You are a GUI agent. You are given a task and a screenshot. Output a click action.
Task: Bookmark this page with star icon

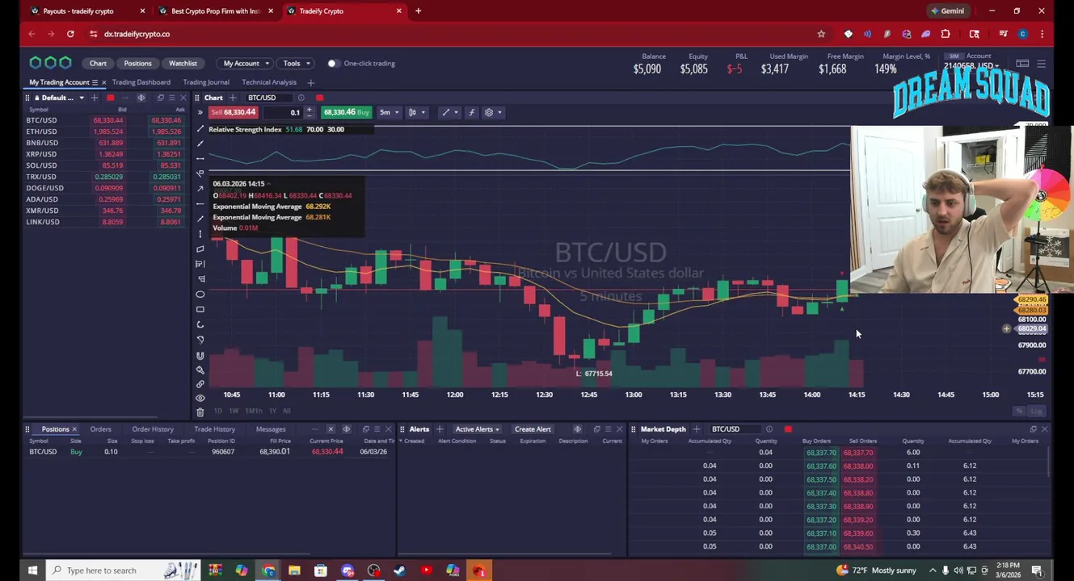tap(821, 34)
